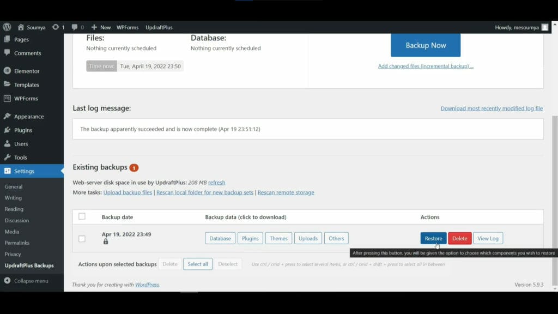Open UpdraftPlus in the admin bar
This screenshot has width=558, height=314.
coord(159,27)
